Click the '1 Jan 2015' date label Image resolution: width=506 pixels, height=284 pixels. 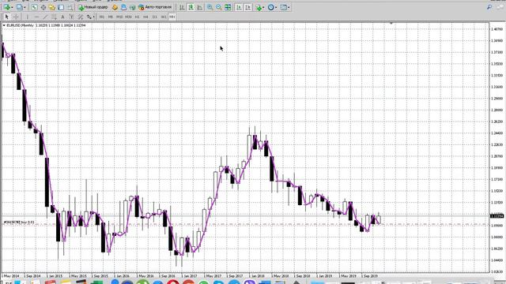coord(54,276)
